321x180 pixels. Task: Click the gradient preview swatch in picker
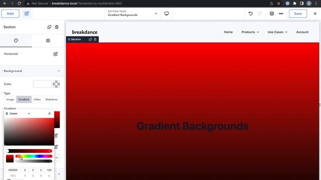click(x=10, y=159)
